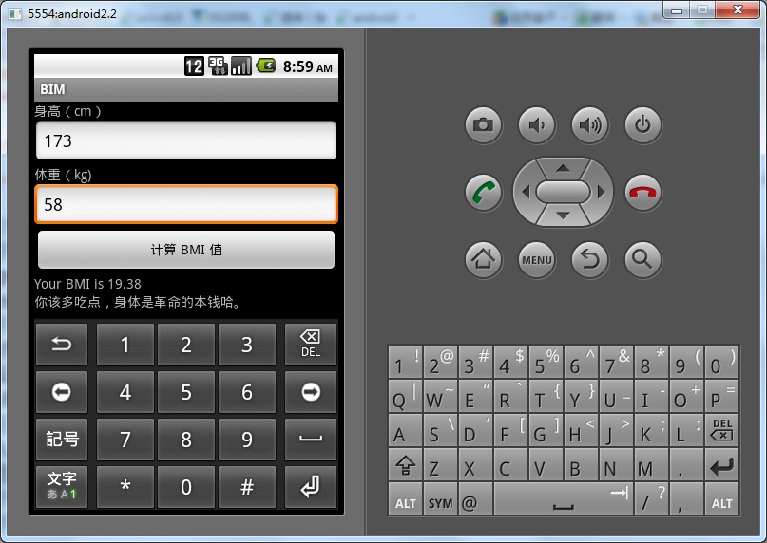Image resolution: width=767 pixels, height=543 pixels.
Task: Click the 3G data icon in status bar
Action: (218, 66)
